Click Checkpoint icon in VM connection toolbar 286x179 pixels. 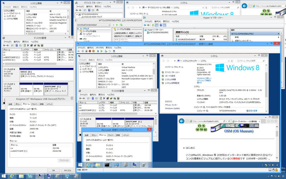coord(106,51)
